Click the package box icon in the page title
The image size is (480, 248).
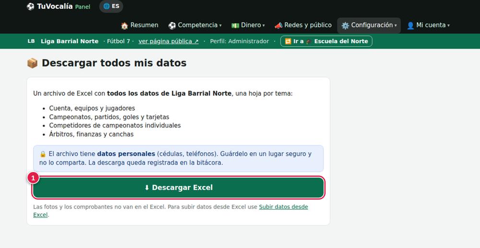coord(33,63)
